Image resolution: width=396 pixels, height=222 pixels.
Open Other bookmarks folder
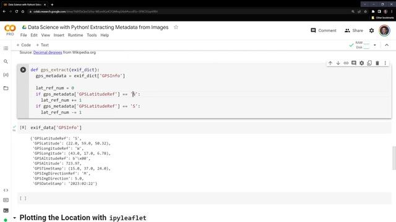coord(382,18)
